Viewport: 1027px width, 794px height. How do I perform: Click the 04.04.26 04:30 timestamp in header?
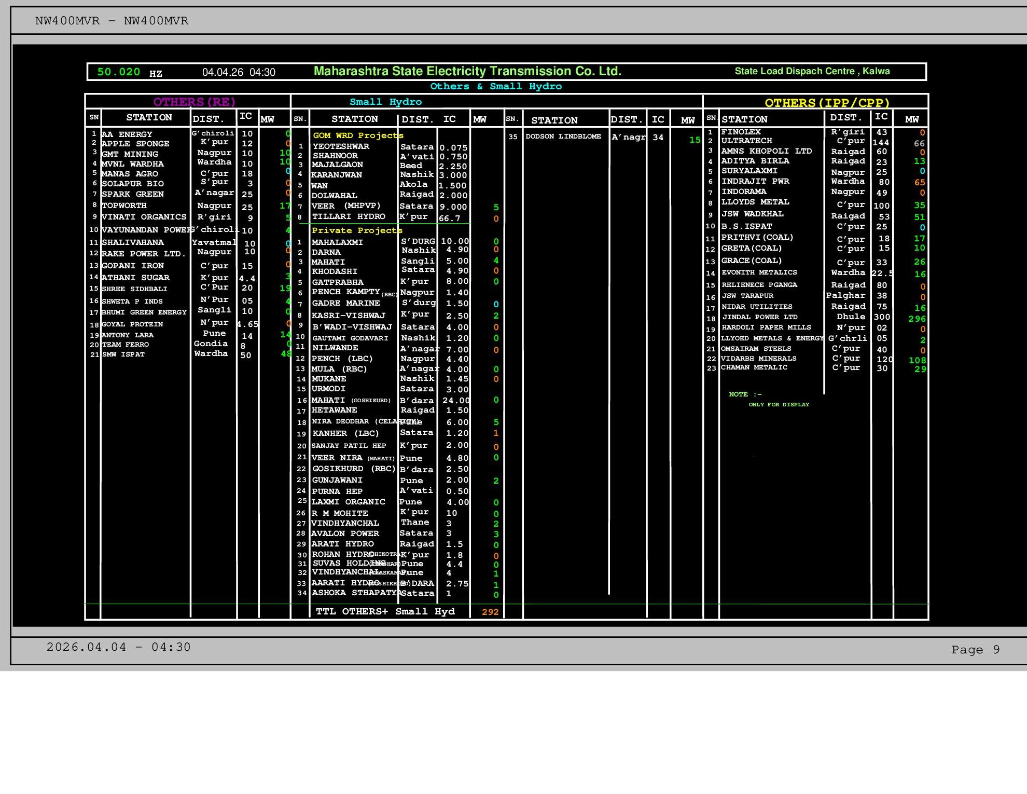239,73
